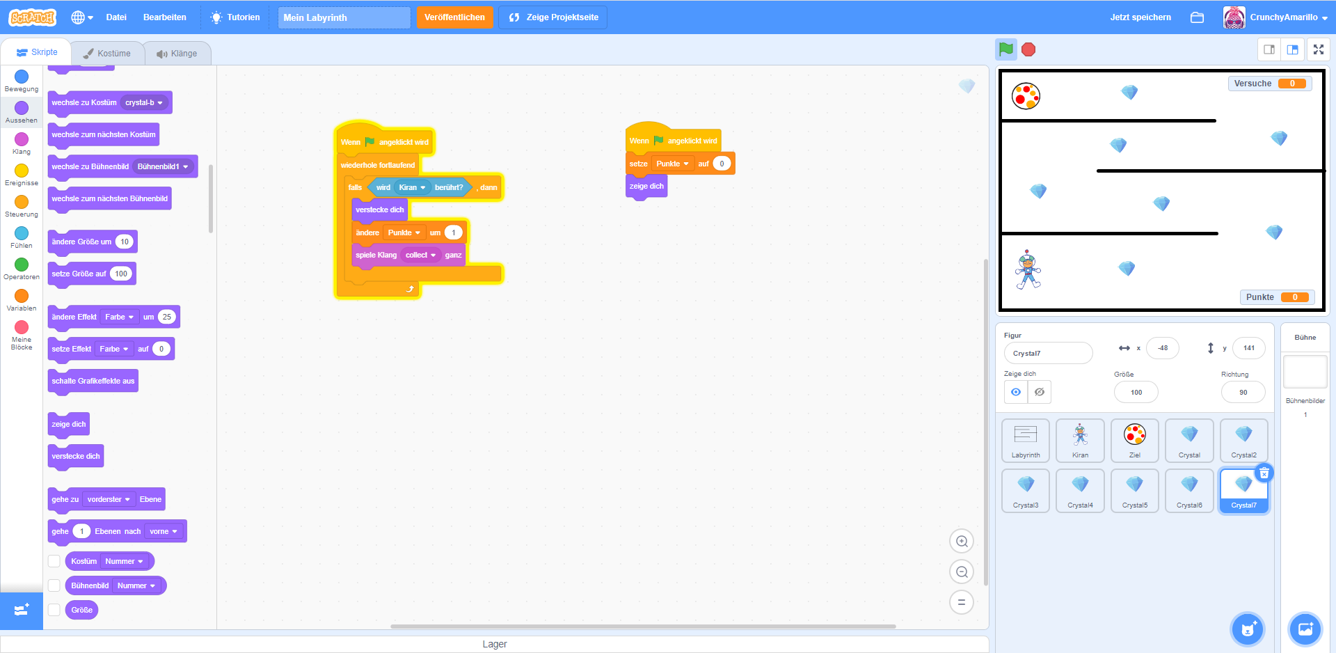Select Meine Blöcke category
Viewport: 1336px width, 653px height.
point(22,335)
